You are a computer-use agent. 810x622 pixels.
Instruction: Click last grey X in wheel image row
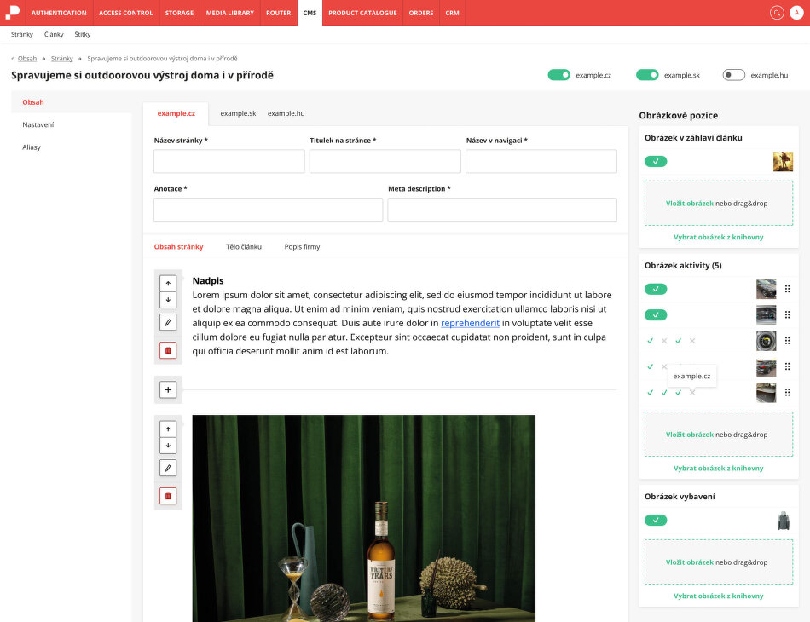(x=692, y=341)
